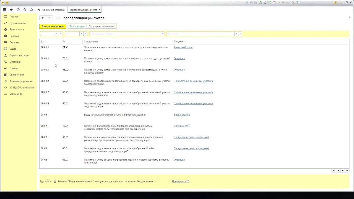This screenshot has height=199, width=354.
Task: Open Администрирование section
Action: click(x=21, y=81)
